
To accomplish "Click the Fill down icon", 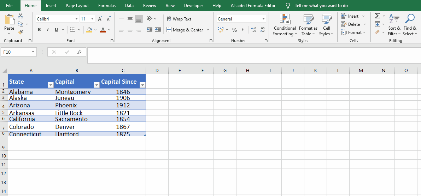I will click(x=378, y=24).
